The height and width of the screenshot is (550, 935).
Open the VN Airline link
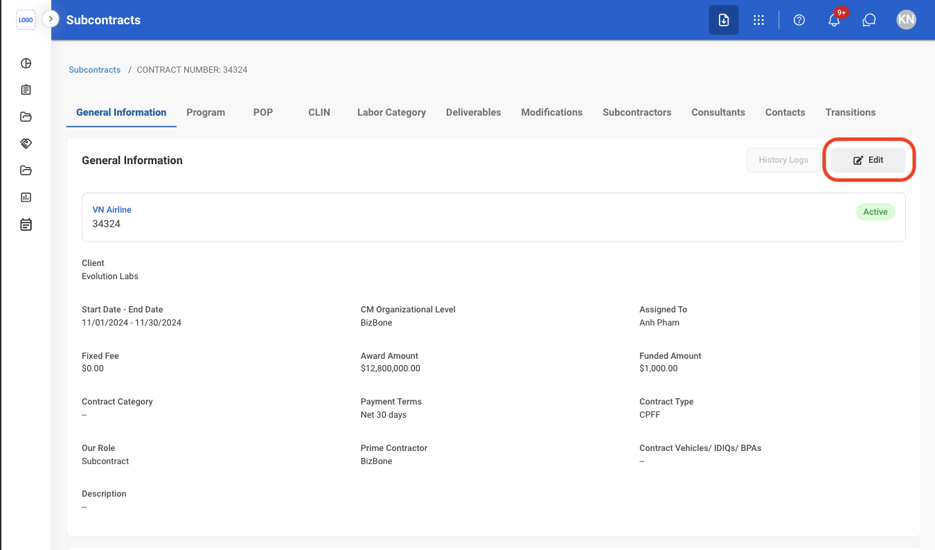tap(112, 210)
